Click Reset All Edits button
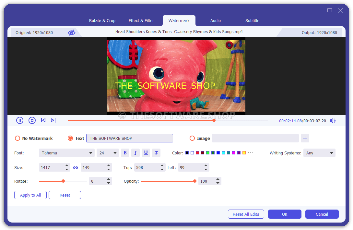The height and width of the screenshot is (230, 353). pyautogui.click(x=246, y=214)
